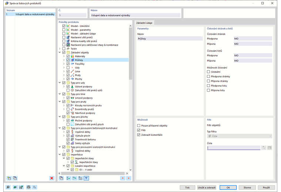The width and height of the screenshot is (281, 192).
Task: Click the copy item icon under Položky protokolu
Action: (x=61, y=178)
